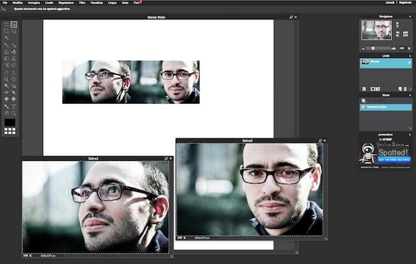Viewport: 416px width, 264px height.
Task: Select the Red Eye Reduction tool
Action: point(6,92)
